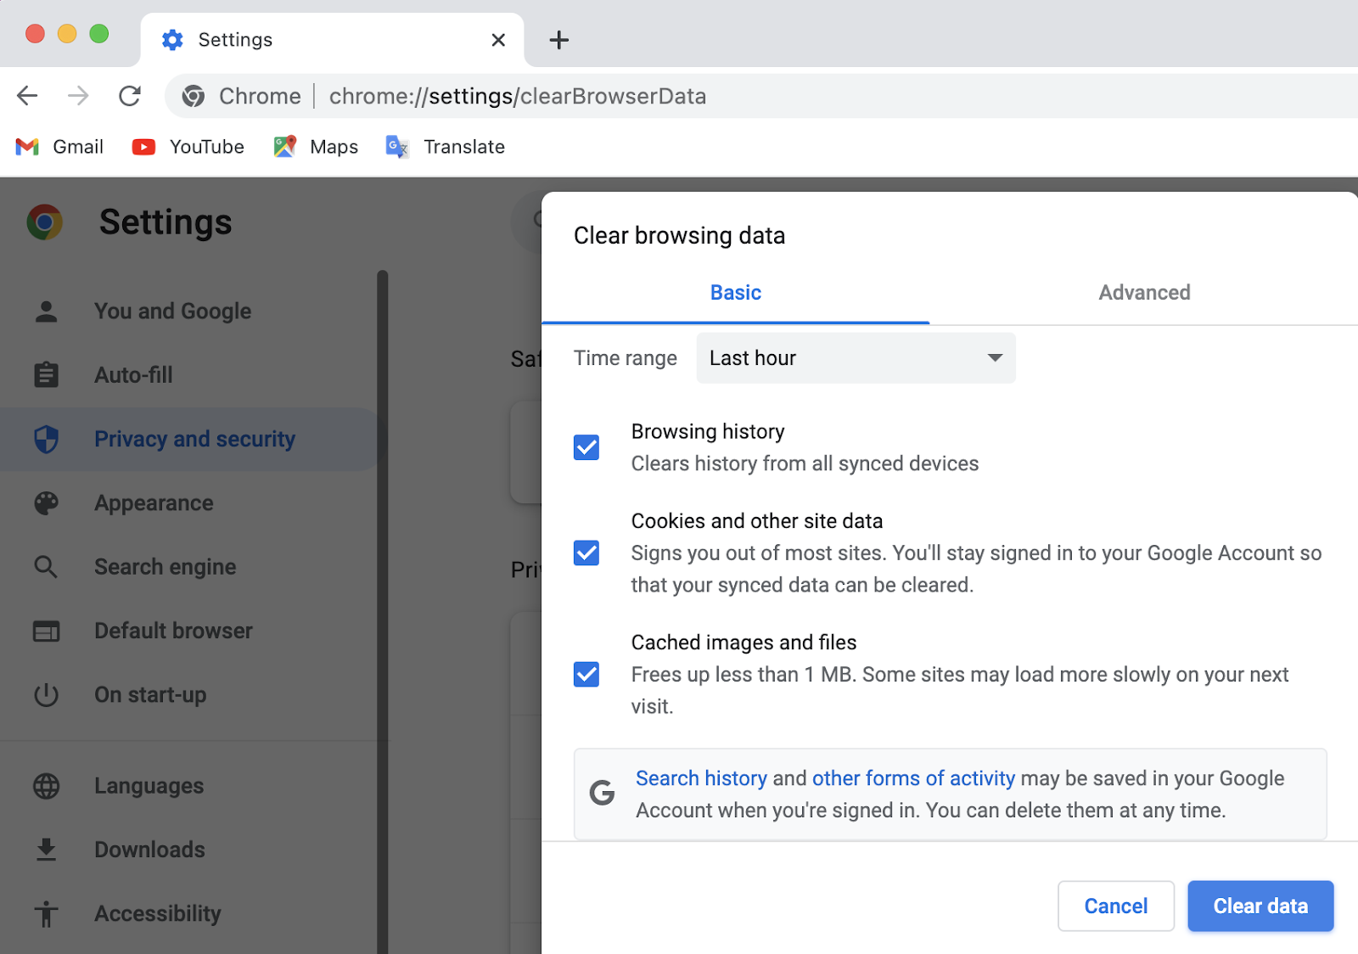Uncheck Cookies and other site data checkbox
This screenshot has width=1358, height=954.
coord(586,553)
